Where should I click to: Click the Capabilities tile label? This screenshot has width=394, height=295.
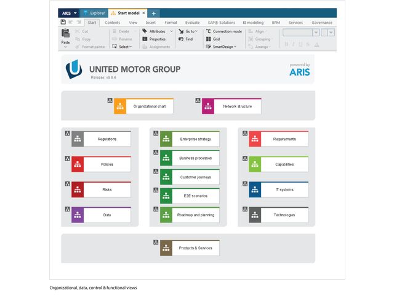pos(284,164)
